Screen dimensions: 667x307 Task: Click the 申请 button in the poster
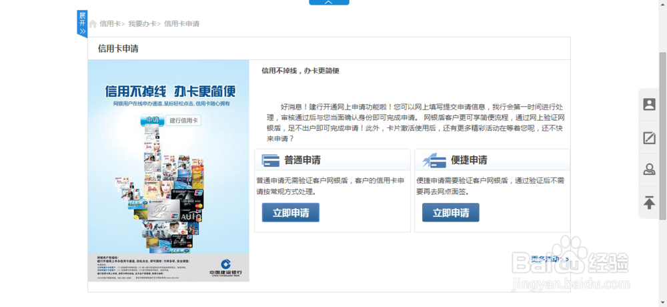coord(152,121)
